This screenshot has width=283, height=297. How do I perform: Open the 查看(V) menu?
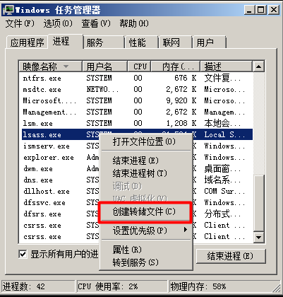pyautogui.click(x=96, y=23)
